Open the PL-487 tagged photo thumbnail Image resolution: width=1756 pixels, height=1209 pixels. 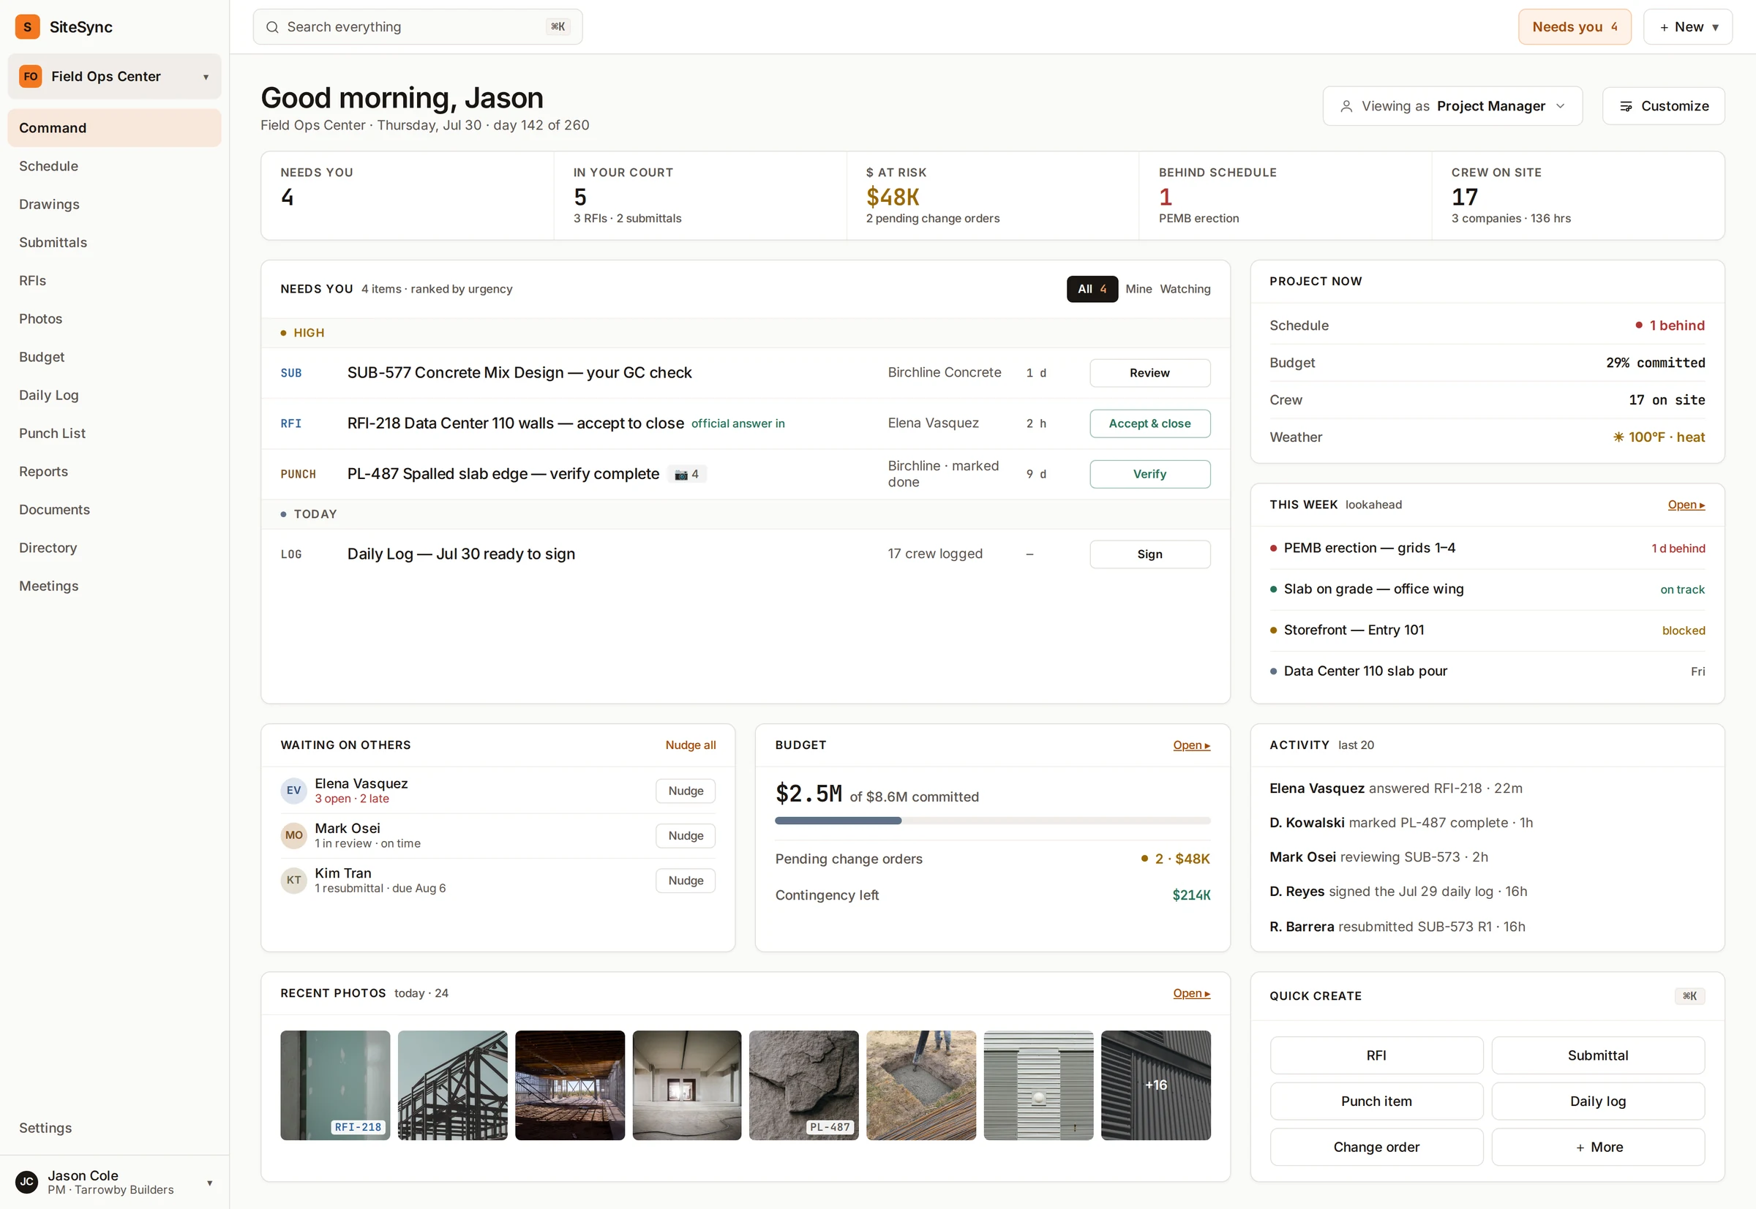pos(803,1085)
